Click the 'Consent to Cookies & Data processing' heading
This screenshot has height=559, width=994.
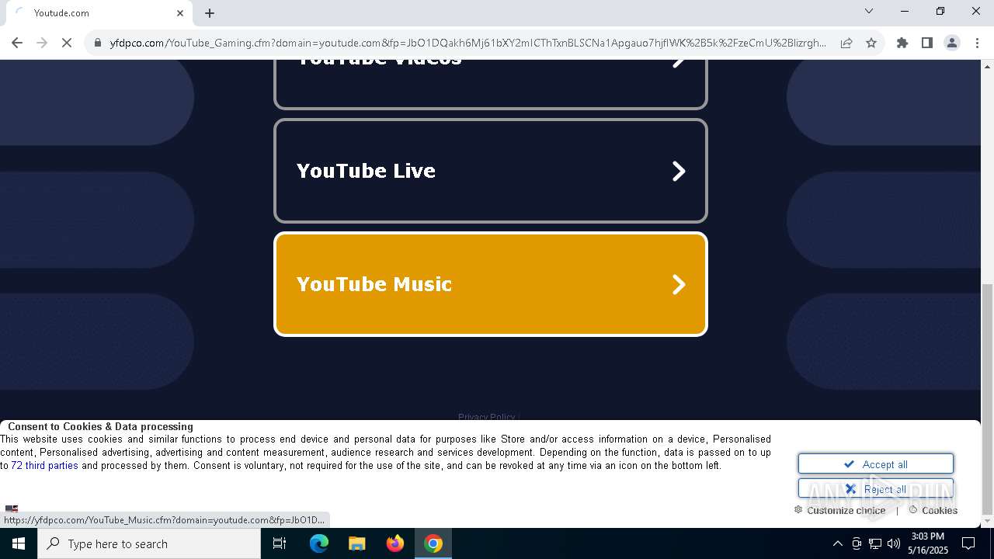(100, 426)
